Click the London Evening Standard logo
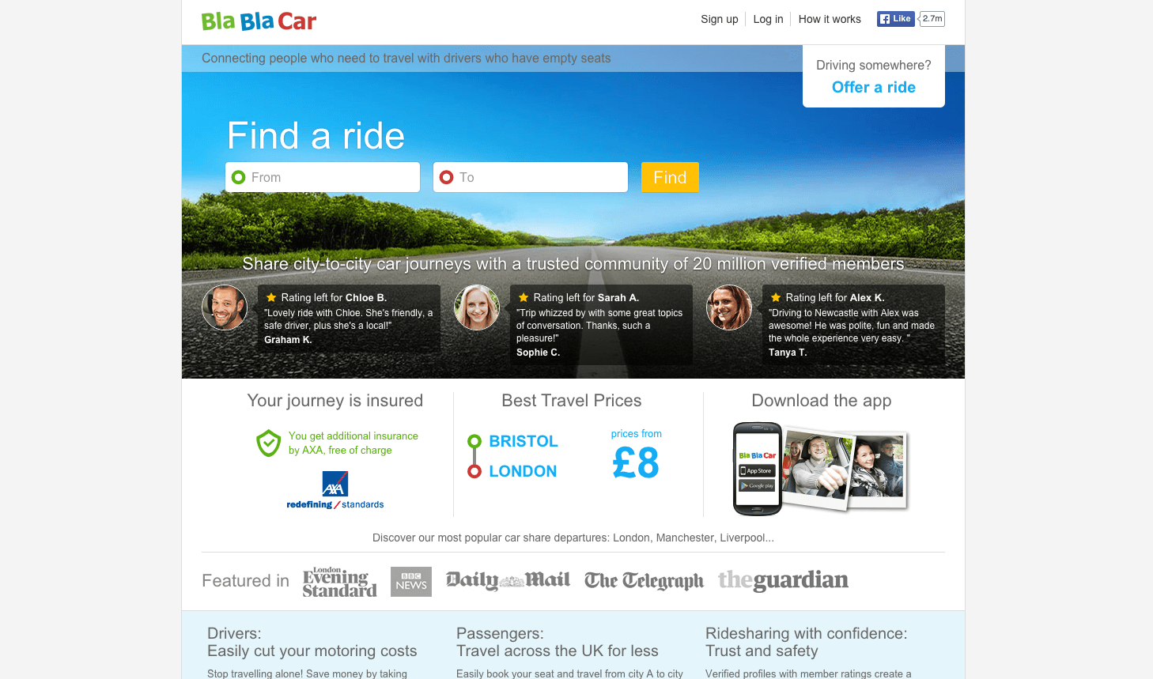 pos(340,582)
